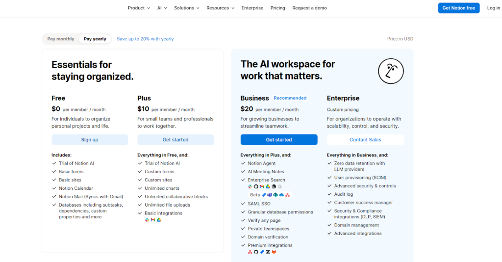Click the OneDrive cloud icon in Beta row

click(281, 195)
